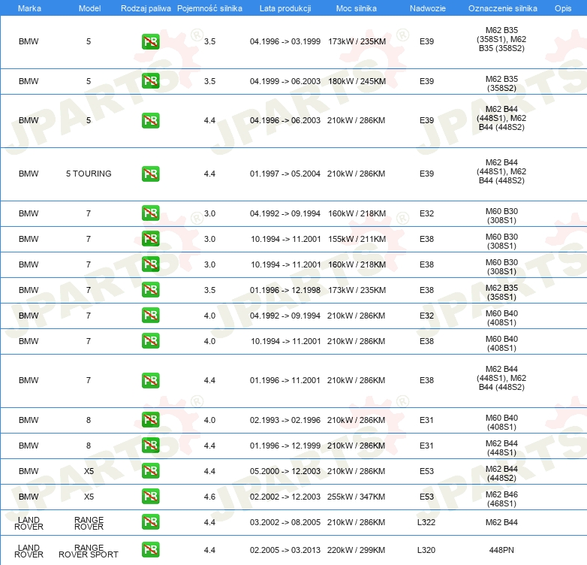Viewport: 587px width, 565px height.
Task: Click the fuel icon for the BMW 8 4.4
Action: pyautogui.click(x=150, y=446)
